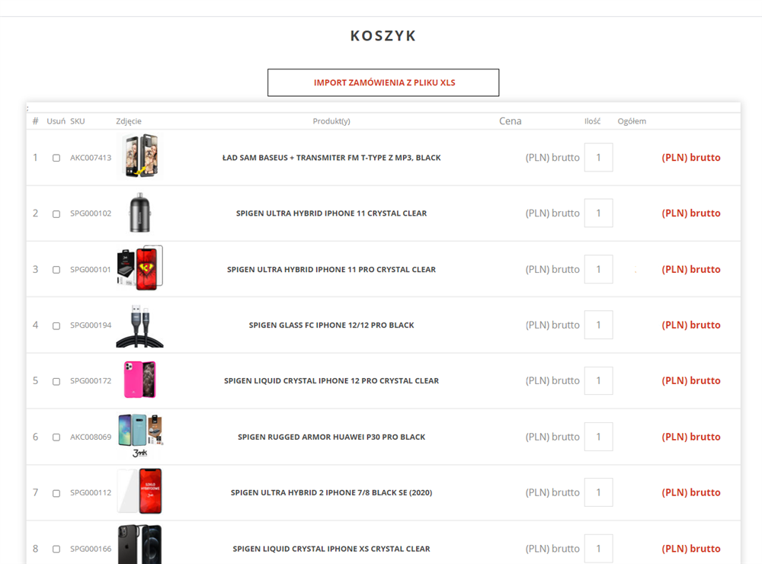Tick remove checkbox for SKU SPG000102
Image resolution: width=762 pixels, height=564 pixels.
coord(56,214)
